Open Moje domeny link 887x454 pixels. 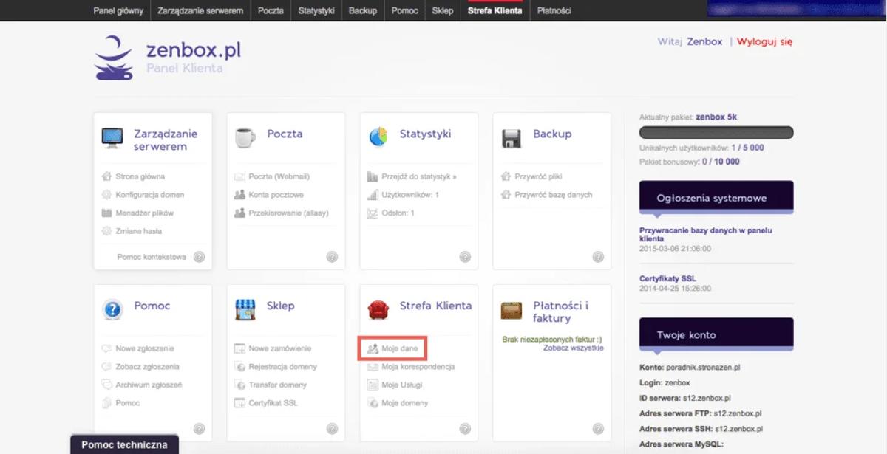[x=405, y=403]
